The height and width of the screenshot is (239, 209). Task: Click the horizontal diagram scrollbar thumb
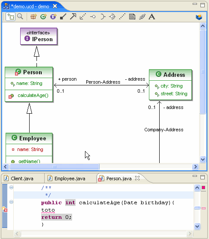coord(55,167)
